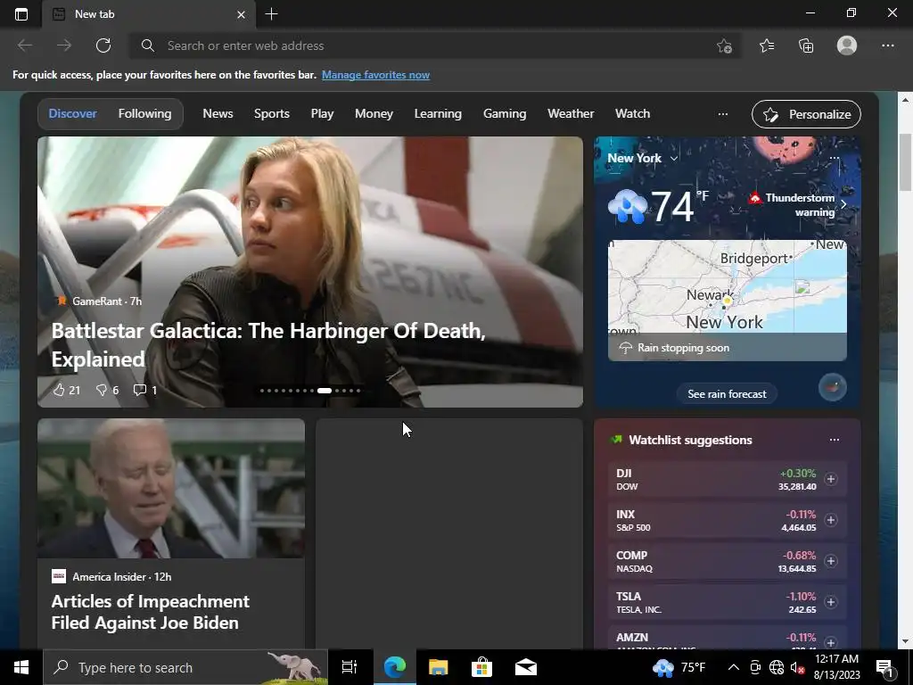This screenshot has width=913, height=685.
Task: Go back with the back arrow
Action: (25, 45)
